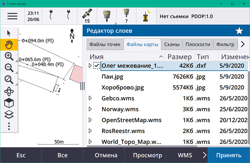Open the three-dots more tools menu
Viewport: 250px width, 163px height.
[9, 126]
